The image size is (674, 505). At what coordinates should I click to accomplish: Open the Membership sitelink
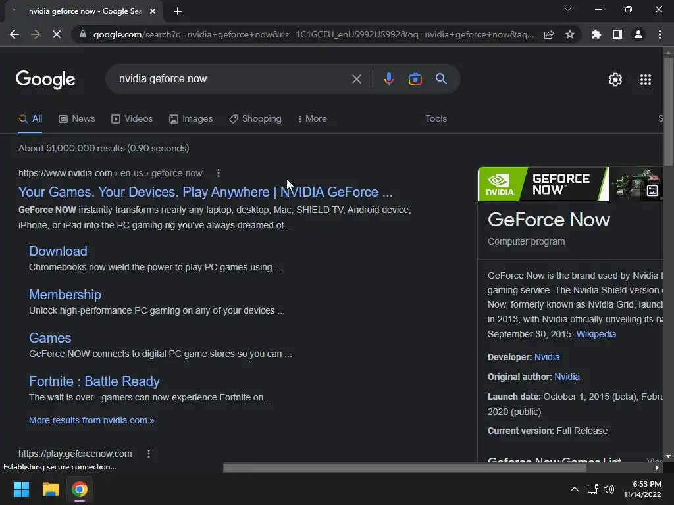point(65,295)
